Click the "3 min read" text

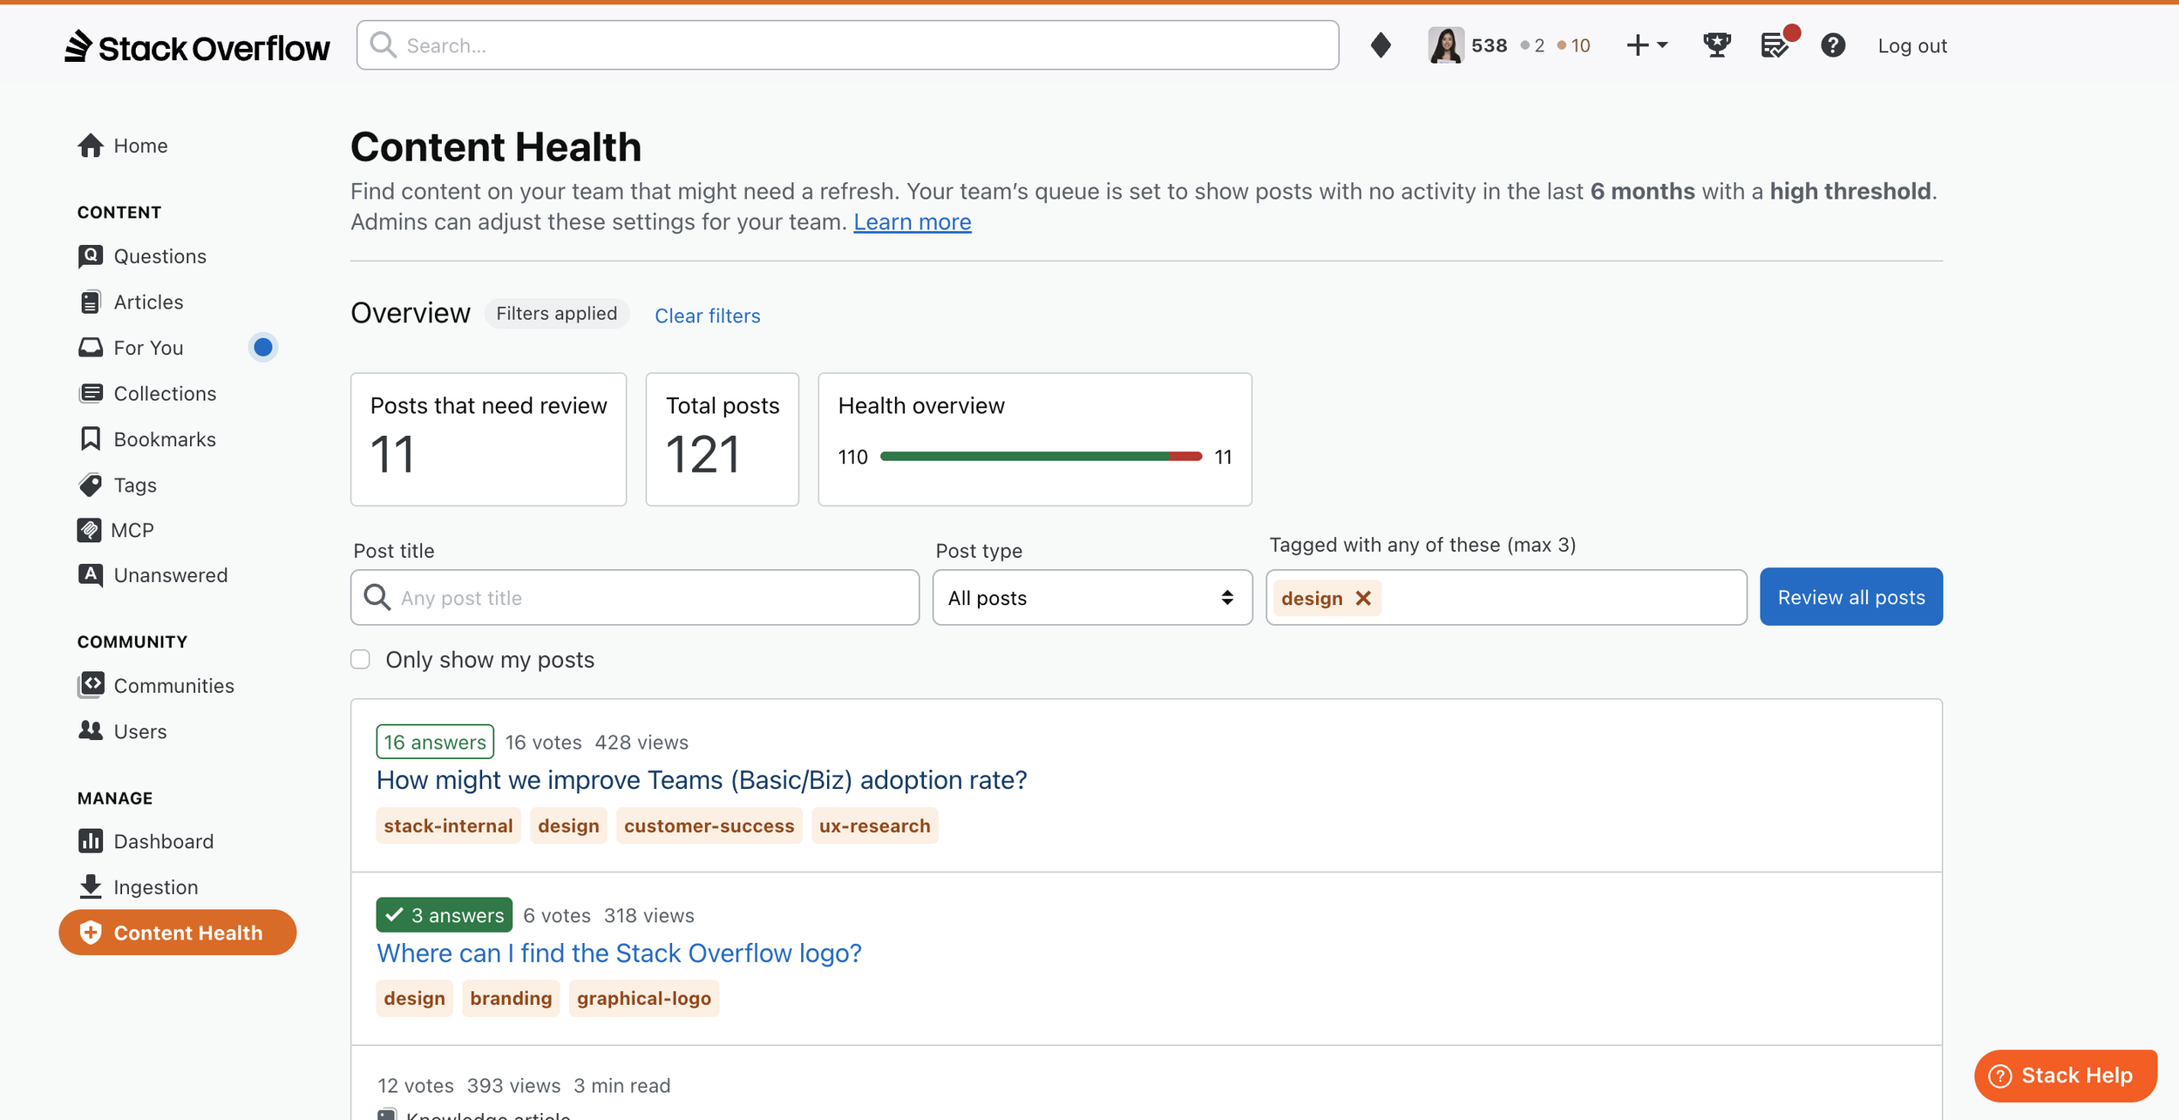point(621,1086)
